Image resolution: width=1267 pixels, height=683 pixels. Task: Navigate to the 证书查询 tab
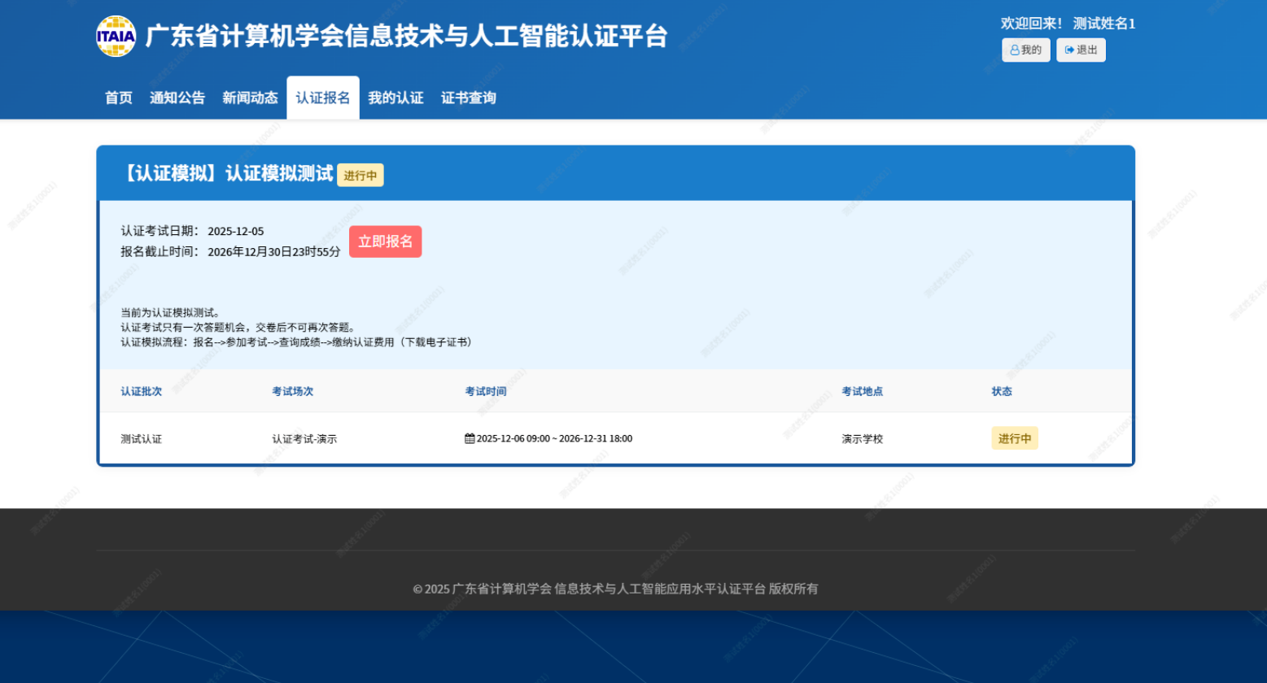(x=468, y=98)
